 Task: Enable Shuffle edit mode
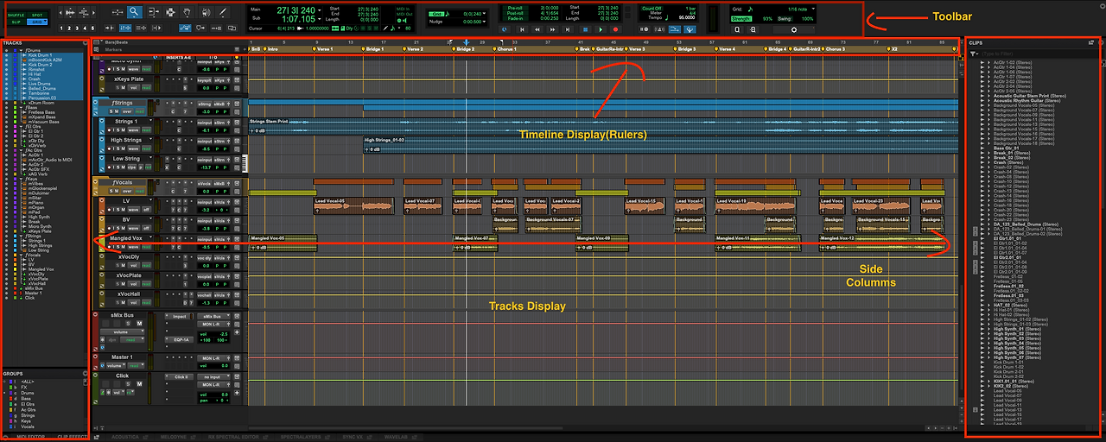coord(16,15)
